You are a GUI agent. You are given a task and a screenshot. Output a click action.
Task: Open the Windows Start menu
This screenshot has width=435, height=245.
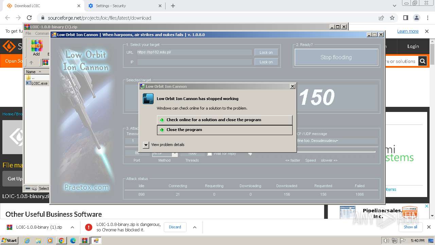(x=9, y=240)
